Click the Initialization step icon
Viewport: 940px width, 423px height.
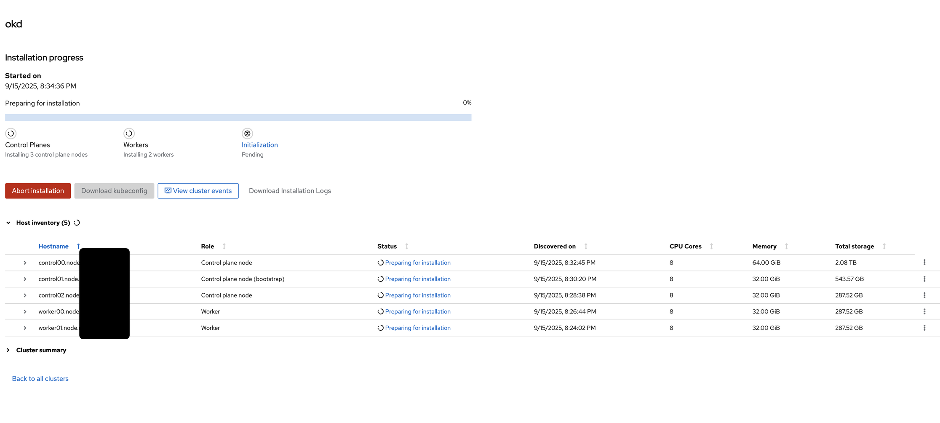pyautogui.click(x=247, y=134)
